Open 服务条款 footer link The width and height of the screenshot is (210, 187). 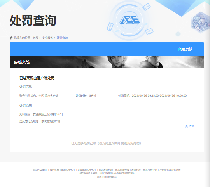point(54,170)
